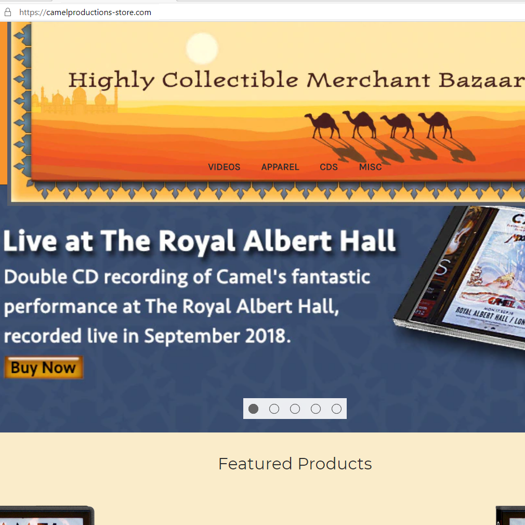Select the fourth carousel slide dot
This screenshot has width=525, height=525.
click(x=316, y=409)
